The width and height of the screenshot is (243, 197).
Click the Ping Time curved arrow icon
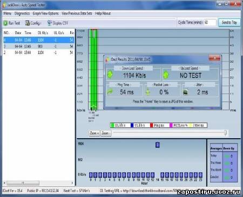[110, 92]
